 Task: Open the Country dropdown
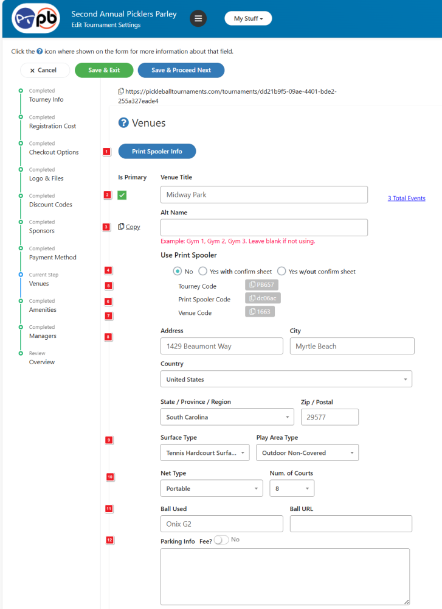click(x=286, y=379)
